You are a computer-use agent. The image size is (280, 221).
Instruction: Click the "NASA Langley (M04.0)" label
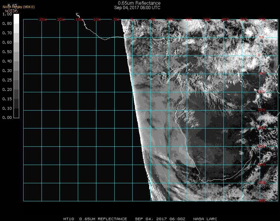click(x=19, y=7)
